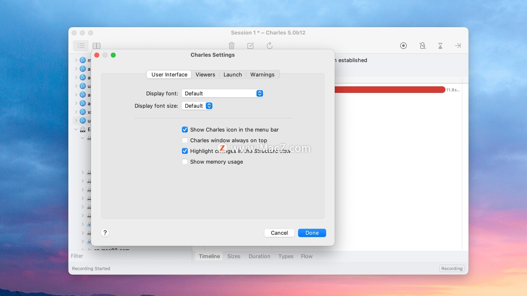The height and width of the screenshot is (296, 527).
Task: Click the Structure view list icon
Action: tap(81, 45)
